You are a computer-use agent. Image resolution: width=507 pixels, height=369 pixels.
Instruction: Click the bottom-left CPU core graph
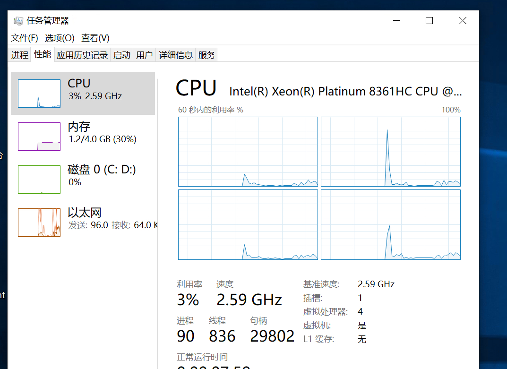point(248,224)
